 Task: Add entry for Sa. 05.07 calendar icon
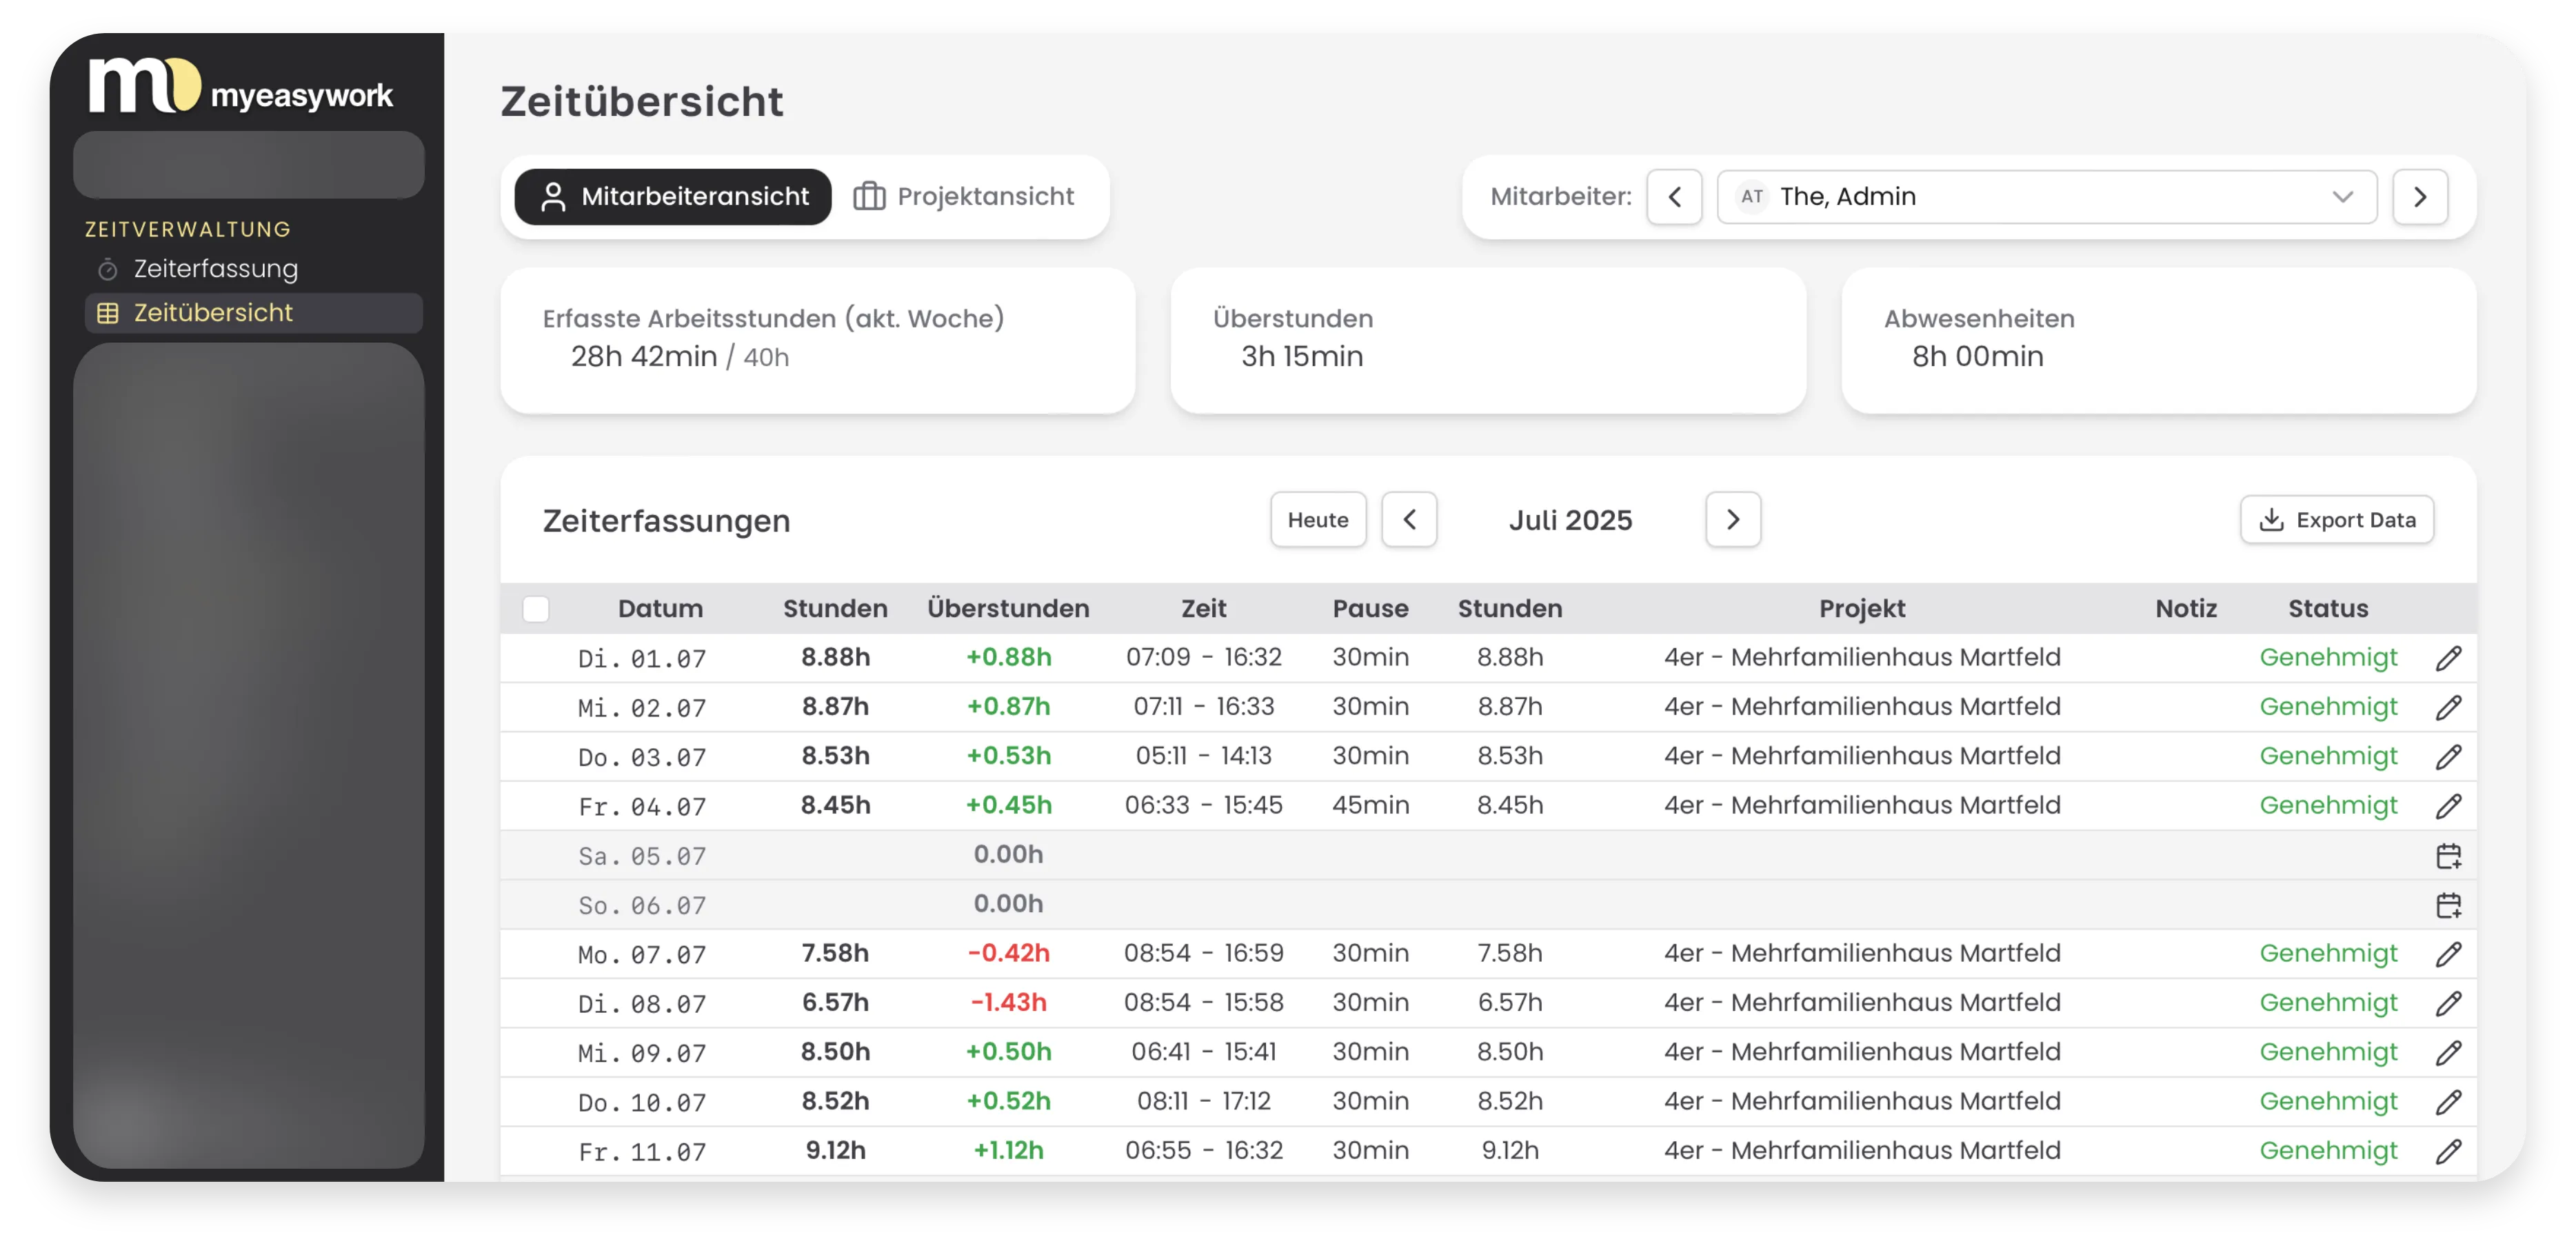pos(2448,856)
